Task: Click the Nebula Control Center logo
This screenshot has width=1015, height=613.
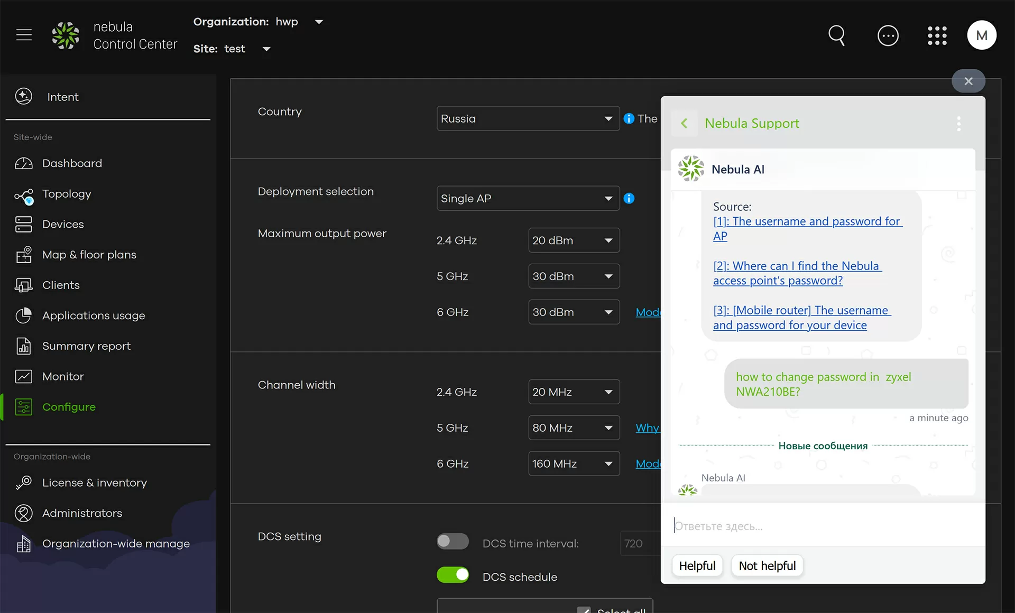Action: point(66,35)
